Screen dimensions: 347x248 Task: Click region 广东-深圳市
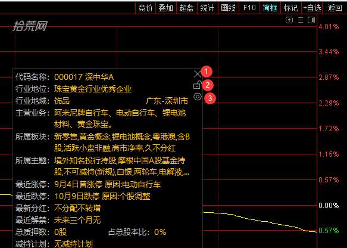pyautogui.click(x=167, y=101)
